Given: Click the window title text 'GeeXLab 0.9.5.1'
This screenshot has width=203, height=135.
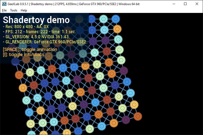Looking at the screenshot, I should 18,4.
